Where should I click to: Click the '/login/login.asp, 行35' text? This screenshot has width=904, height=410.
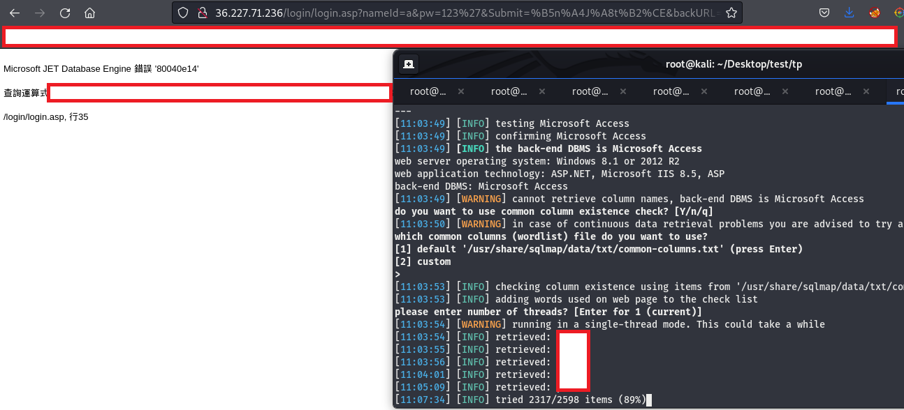tap(45, 117)
